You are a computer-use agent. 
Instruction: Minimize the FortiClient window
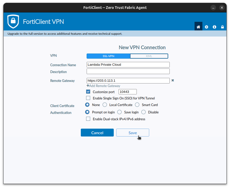pyautogui.click(x=213, y=8)
